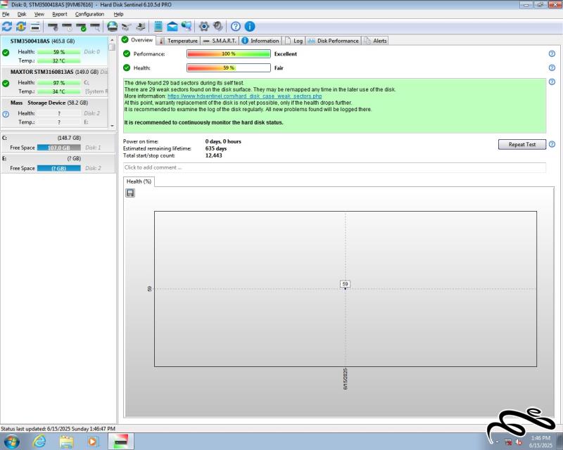Viewport: 563px width, 450px height.
Task: Click the help icon next to Repeat Test
Action: (x=552, y=144)
